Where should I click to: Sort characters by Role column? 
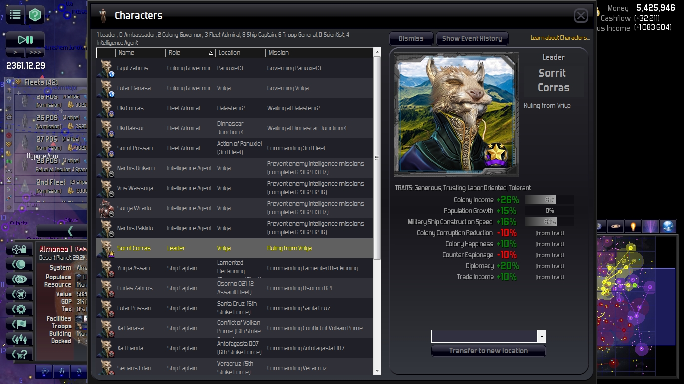click(191, 53)
